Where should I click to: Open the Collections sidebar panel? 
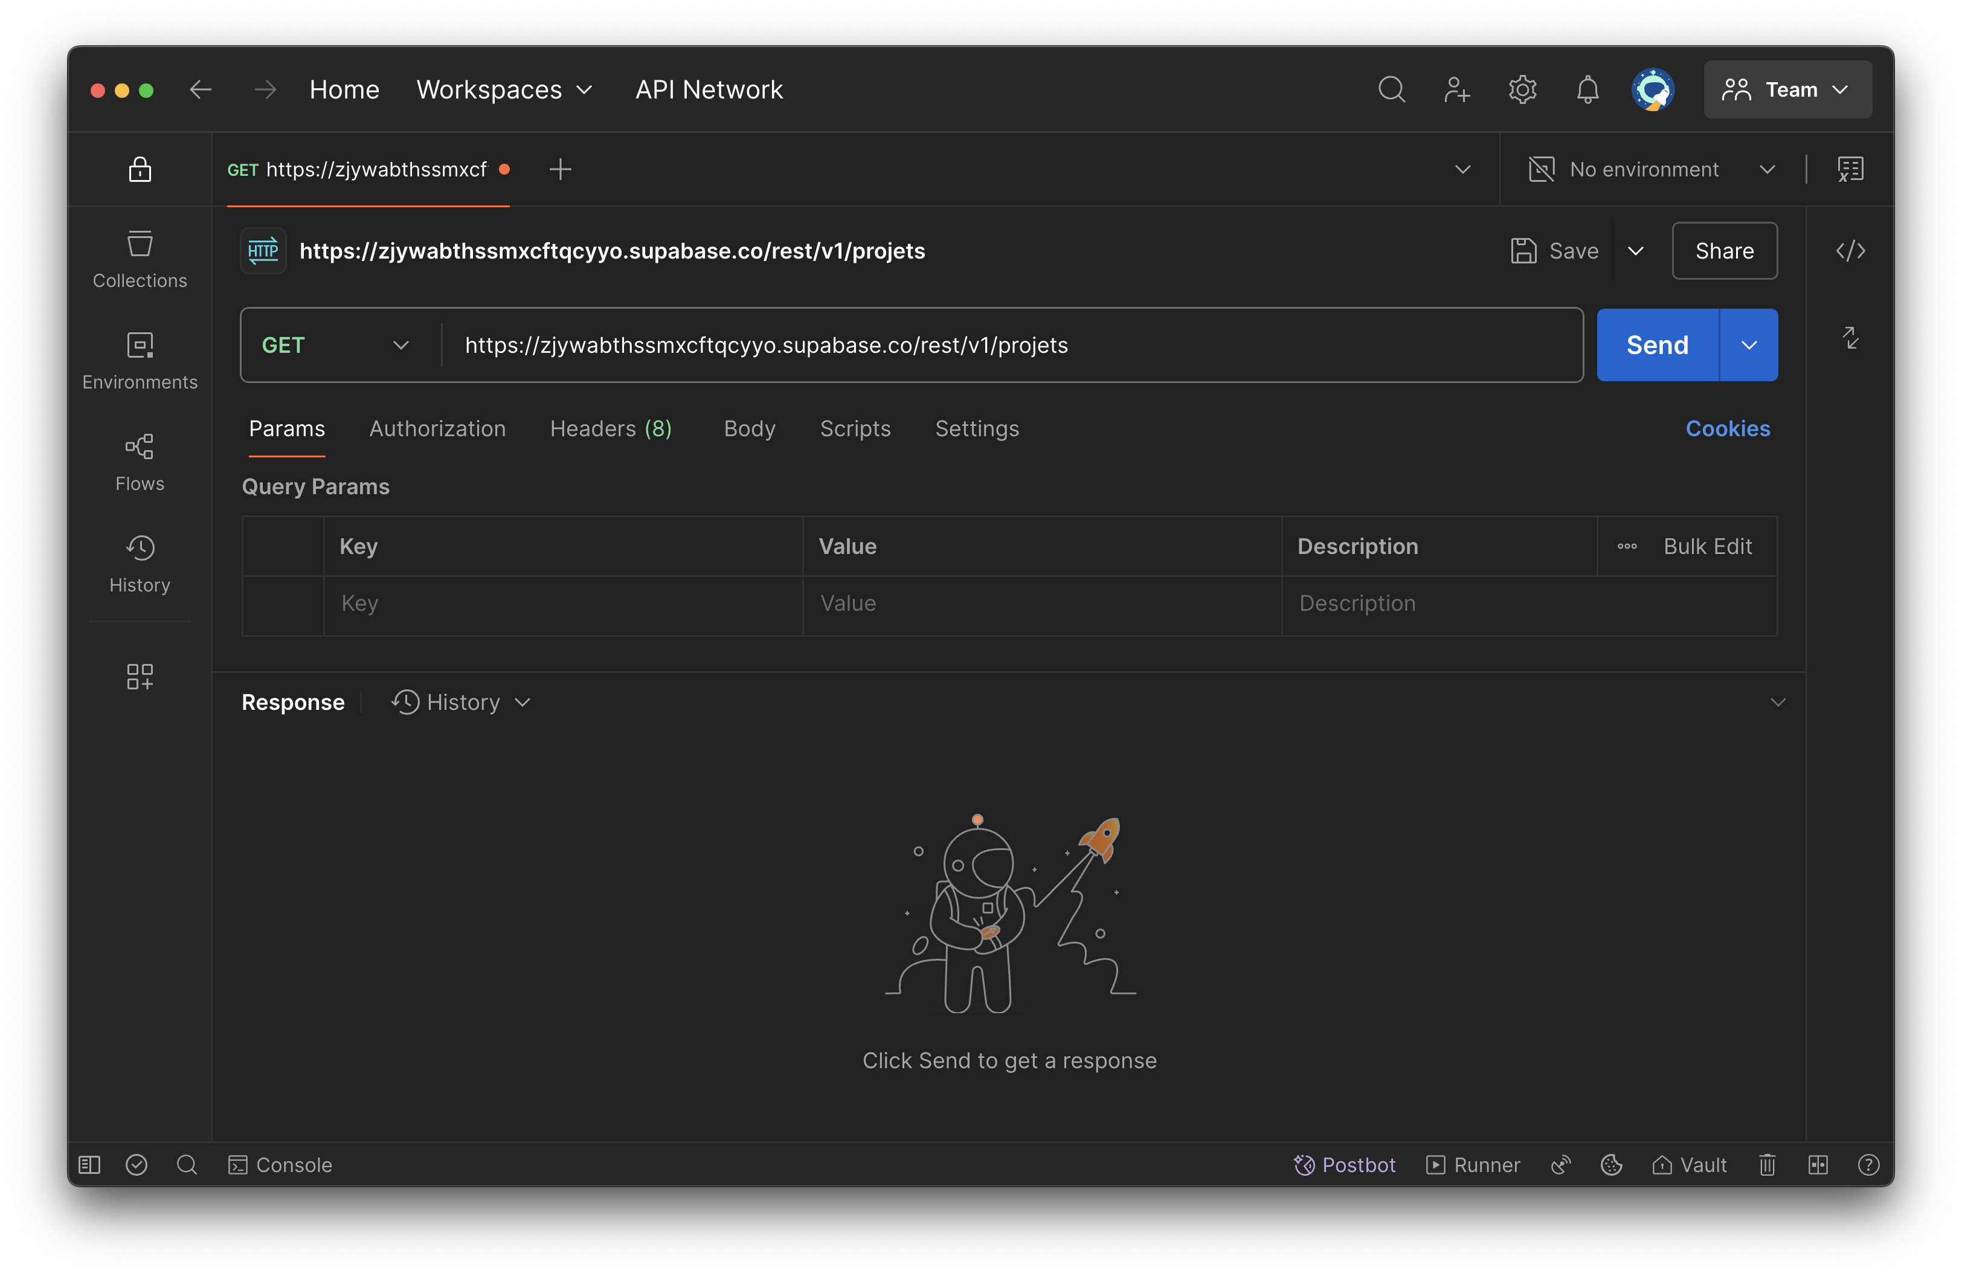(x=140, y=259)
